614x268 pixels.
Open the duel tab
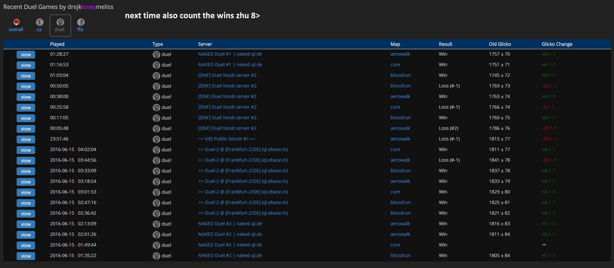click(x=60, y=26)
